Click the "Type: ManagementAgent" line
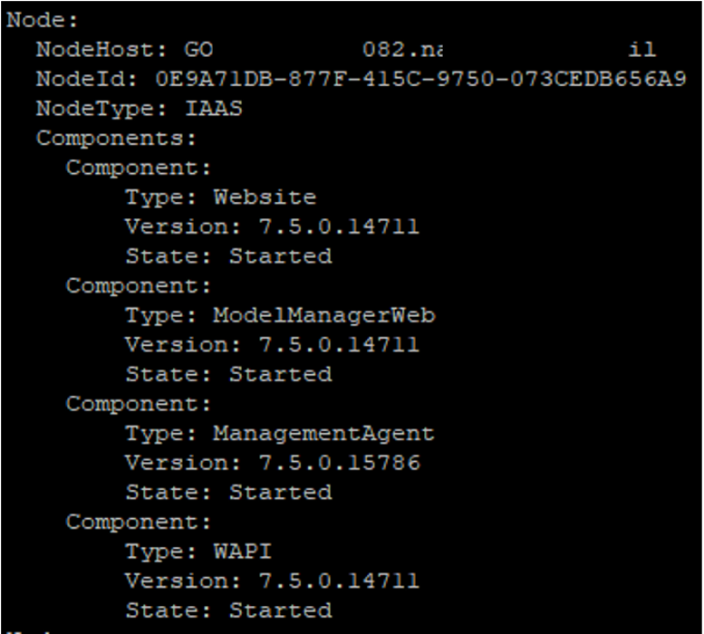Viewport: 704px width, 634px height. (x=279, y=434)
